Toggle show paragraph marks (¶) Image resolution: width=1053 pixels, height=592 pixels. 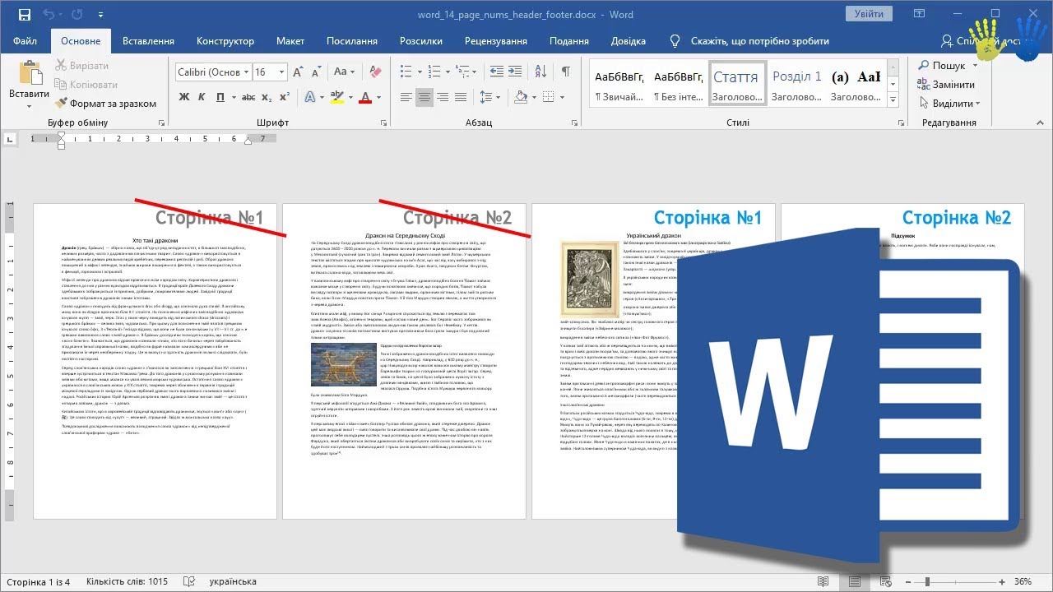click(x=565, y=72)
